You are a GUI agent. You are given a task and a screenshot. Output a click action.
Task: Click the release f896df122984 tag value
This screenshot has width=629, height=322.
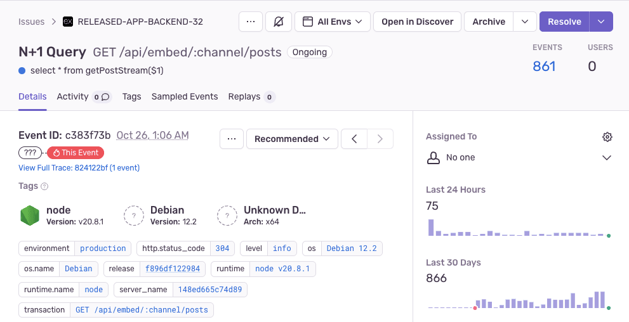coord(173,269)
